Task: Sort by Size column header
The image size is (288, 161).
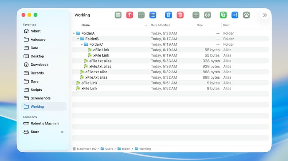Action: pos(200,25)
